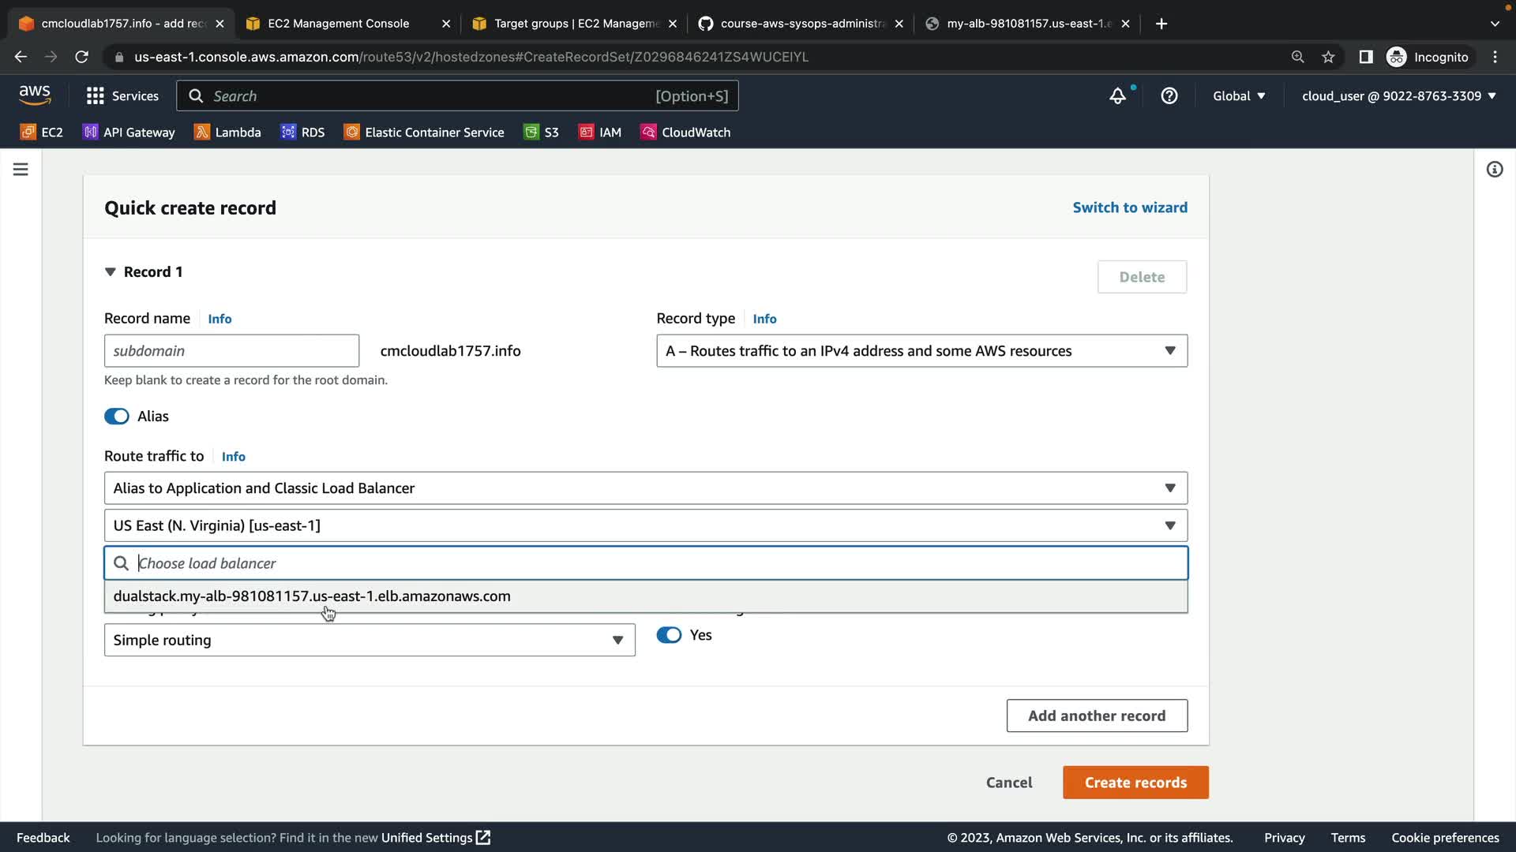Disable the Alias toggle
The height and width of the screenshot is (852, 1516).
coord(117,417)
